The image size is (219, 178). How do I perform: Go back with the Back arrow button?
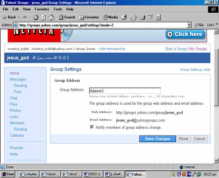pyautogui.click(x=9, y=17)
